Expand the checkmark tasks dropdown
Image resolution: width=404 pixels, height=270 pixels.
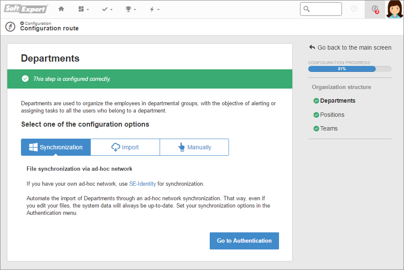tap(107, 9)
